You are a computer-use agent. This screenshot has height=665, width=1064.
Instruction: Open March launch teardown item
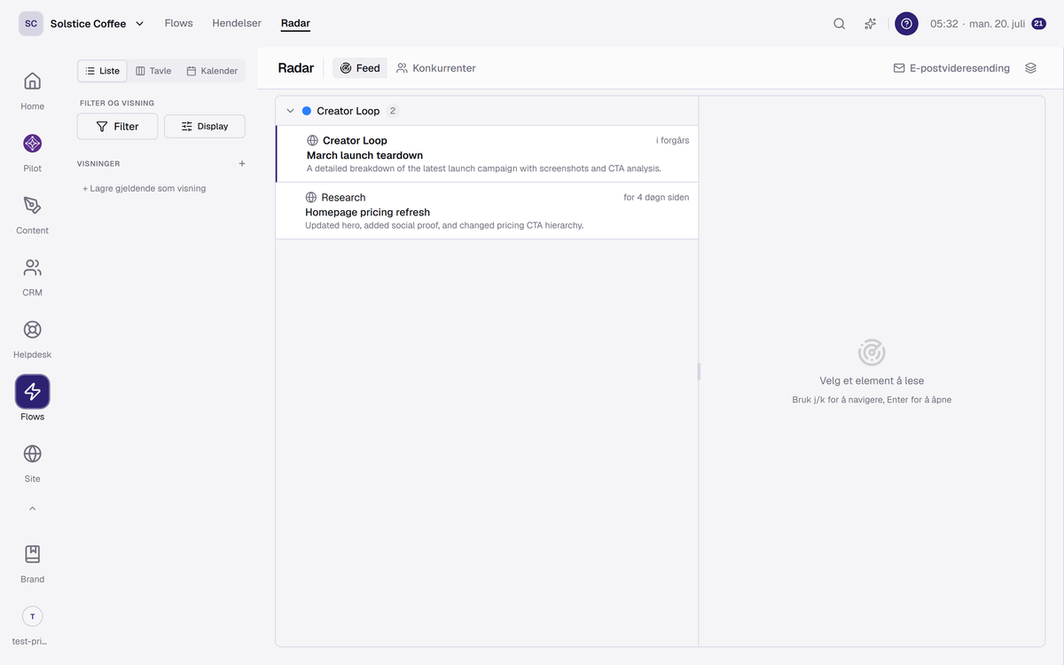[487, 154]
